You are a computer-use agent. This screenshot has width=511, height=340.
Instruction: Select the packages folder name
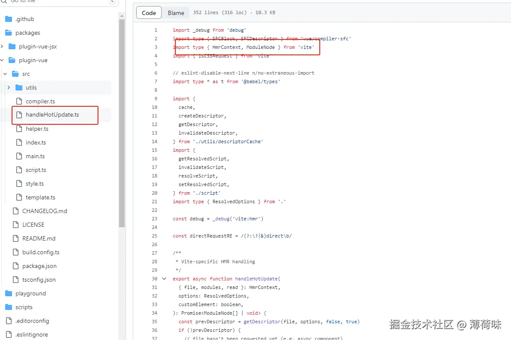[x=28, y=33]
